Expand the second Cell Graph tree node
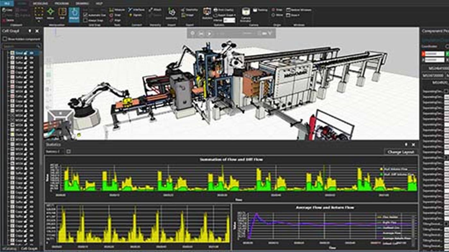The width and height of the screenshot is (449, 252). (9, 58)
